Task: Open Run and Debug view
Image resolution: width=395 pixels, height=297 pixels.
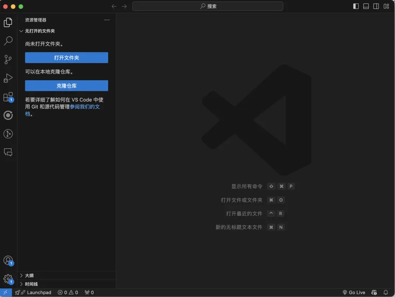Action: (x=8, y=78)
